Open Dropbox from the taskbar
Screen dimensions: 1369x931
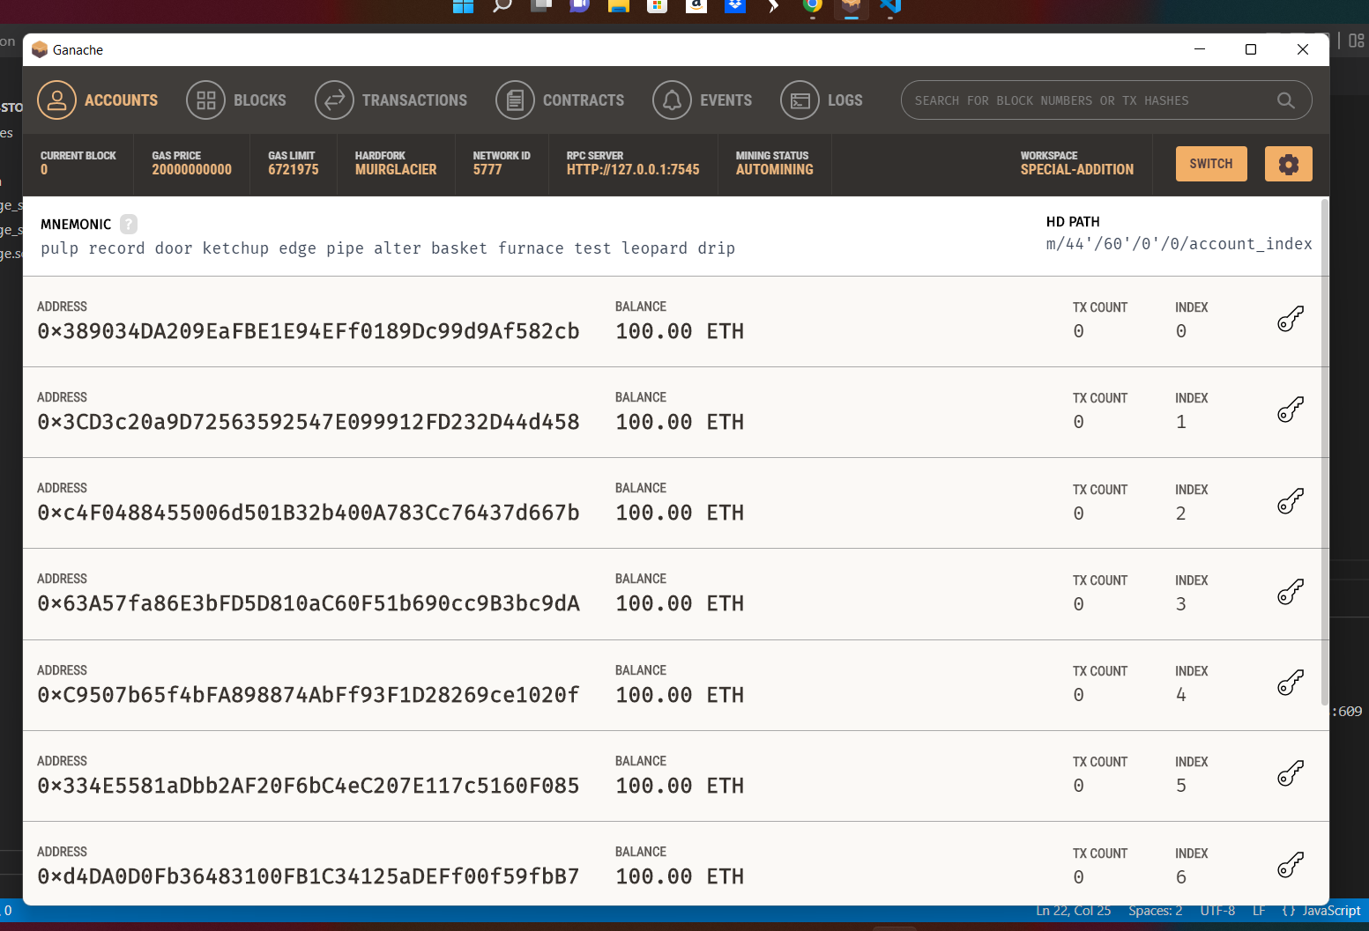click(x=735, y=6)
